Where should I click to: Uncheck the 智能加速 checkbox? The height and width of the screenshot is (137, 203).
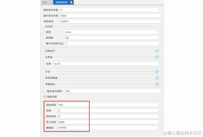(45, 97)
